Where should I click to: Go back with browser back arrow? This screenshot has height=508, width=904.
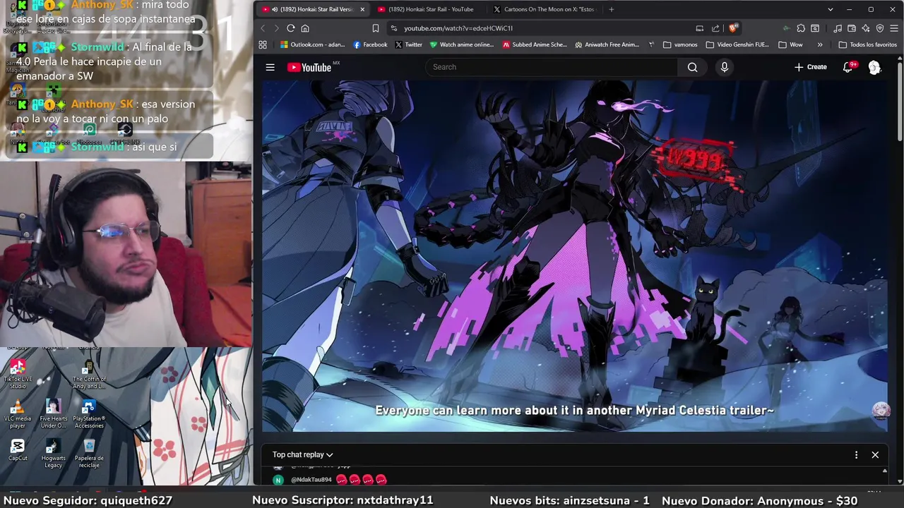point(263,28)
